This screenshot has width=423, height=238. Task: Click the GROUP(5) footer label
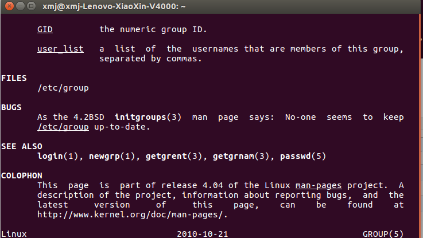383,234
